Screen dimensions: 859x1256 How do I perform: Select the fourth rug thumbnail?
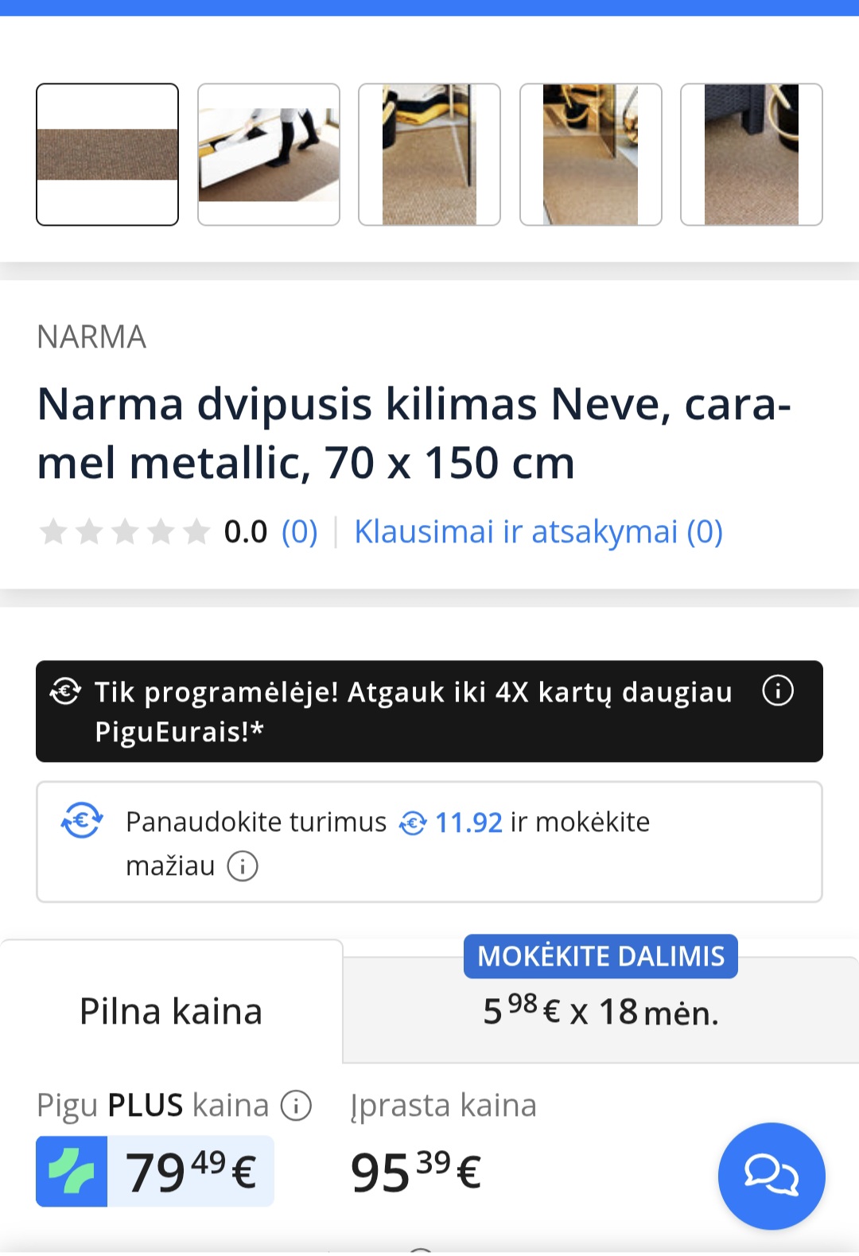pyautogui.click(x=590, y=154)
